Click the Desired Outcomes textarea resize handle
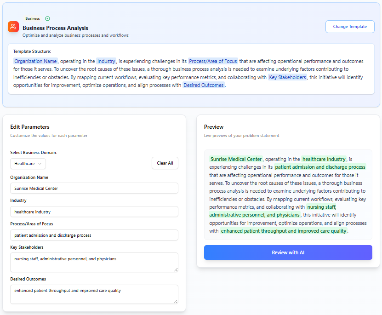The width and height of the screenshot is (382, 315). pos(175,301)
